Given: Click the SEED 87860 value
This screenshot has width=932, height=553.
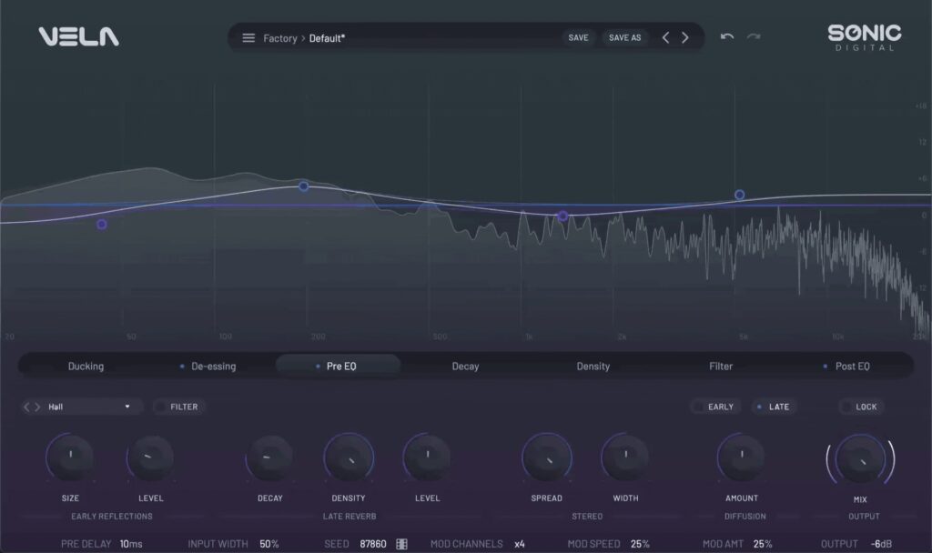Looking at the screenshot, I should pyautogui.click(x=372, y=544).
